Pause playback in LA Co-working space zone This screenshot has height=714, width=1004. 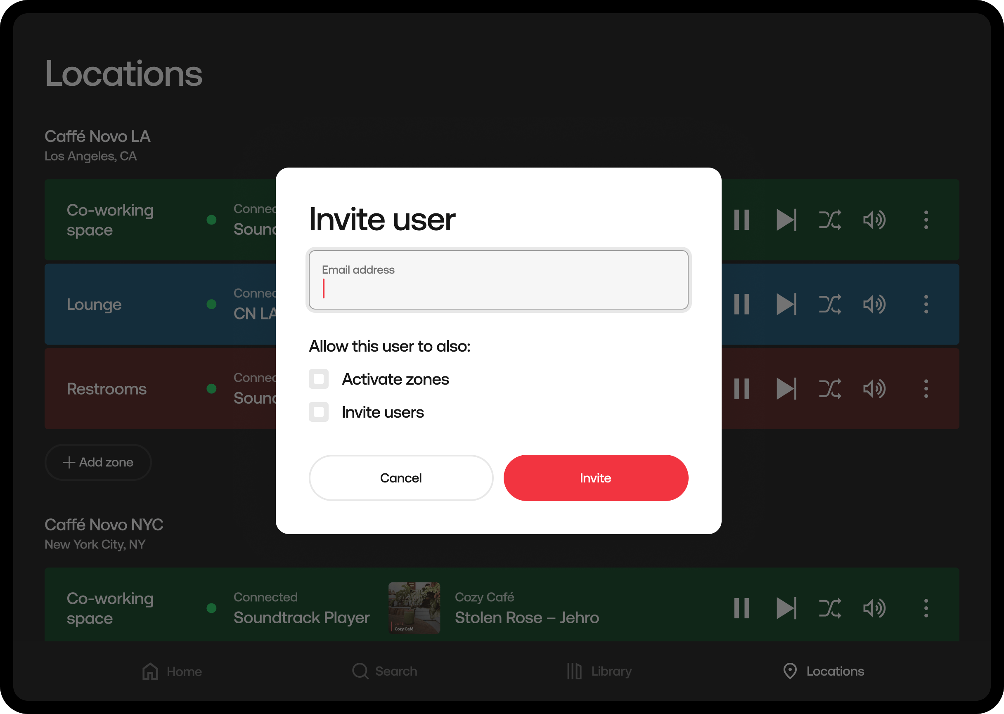741,220
